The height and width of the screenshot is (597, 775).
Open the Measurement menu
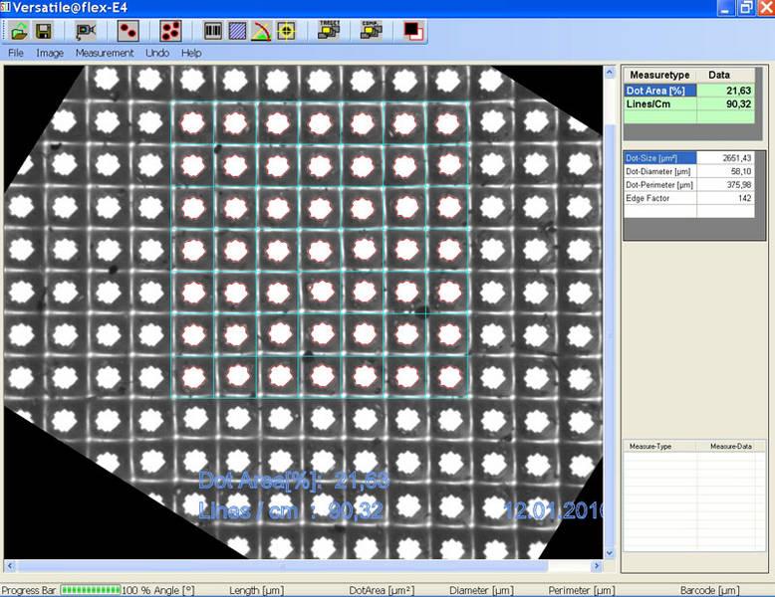105,53
